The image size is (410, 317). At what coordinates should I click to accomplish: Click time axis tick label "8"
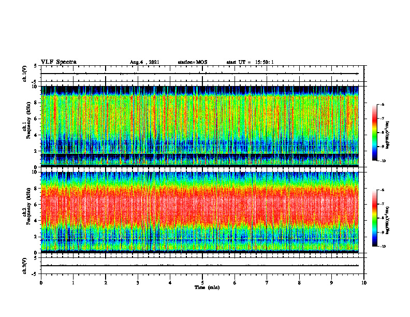(x=299, y=283)
